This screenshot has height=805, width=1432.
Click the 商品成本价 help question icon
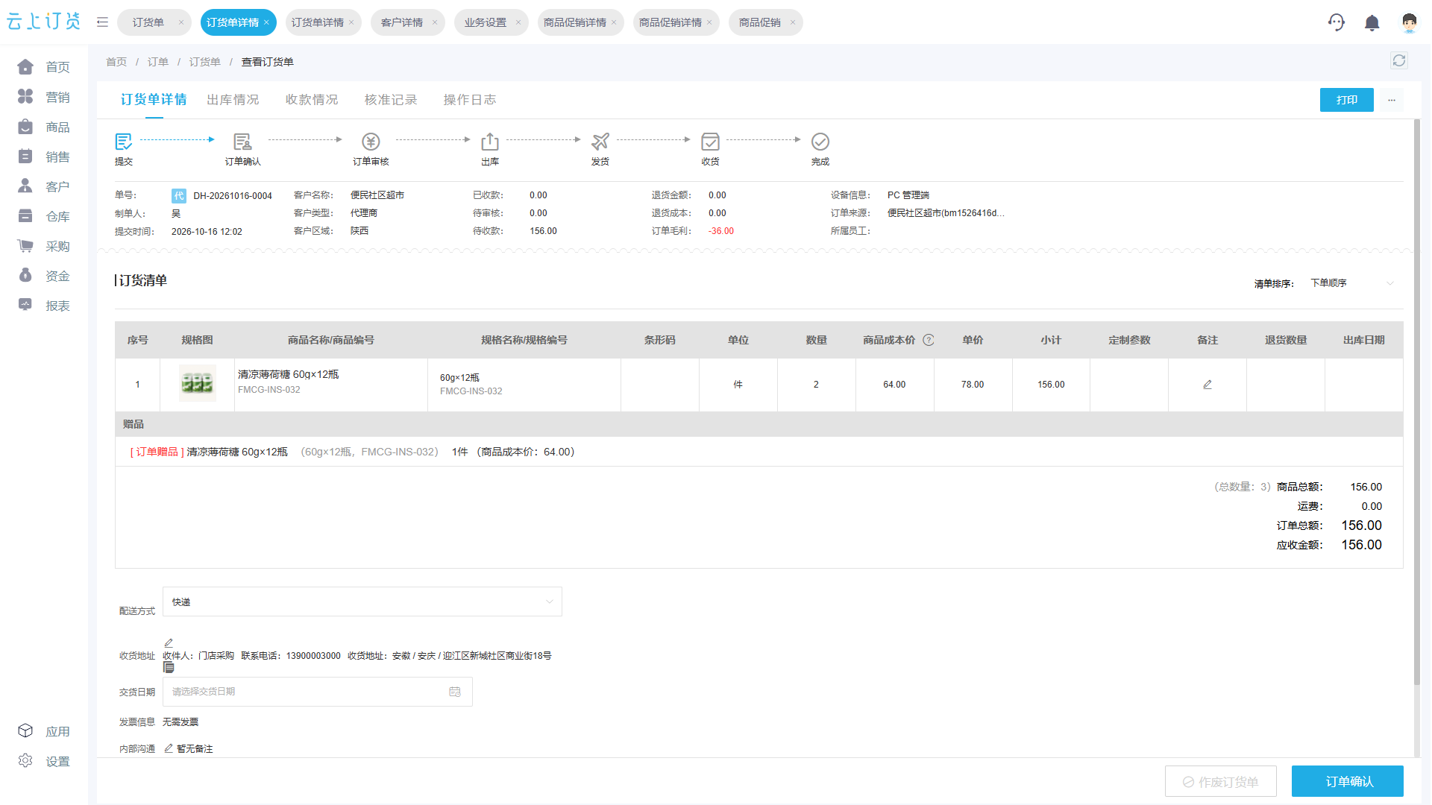pos(929,340)
